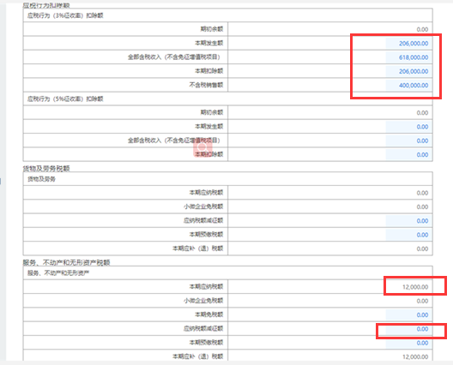Image resolution: width=453 pixels, height=365 pixels.
Task: Select 5% 本期发生额 input field
Action: point(408,127)
